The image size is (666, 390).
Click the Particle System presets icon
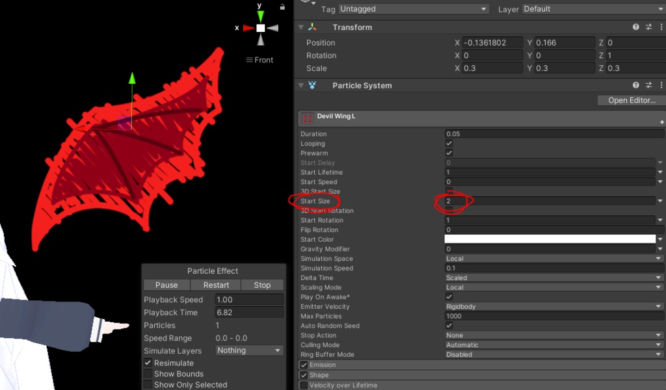pos(648,85)
